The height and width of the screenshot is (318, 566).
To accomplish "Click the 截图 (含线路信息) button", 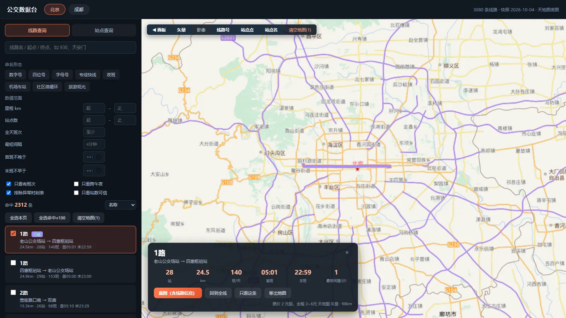I will point(178,293).
